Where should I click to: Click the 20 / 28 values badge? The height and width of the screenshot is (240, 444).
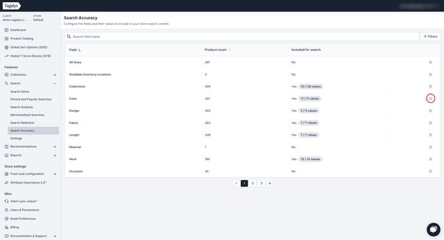(x=310, y=87)
